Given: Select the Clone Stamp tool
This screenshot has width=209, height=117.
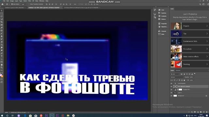Looking at the screenshot, I should pos(2,36).
